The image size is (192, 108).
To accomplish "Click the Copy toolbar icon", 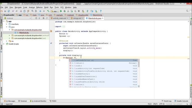I will coord(25,11).
